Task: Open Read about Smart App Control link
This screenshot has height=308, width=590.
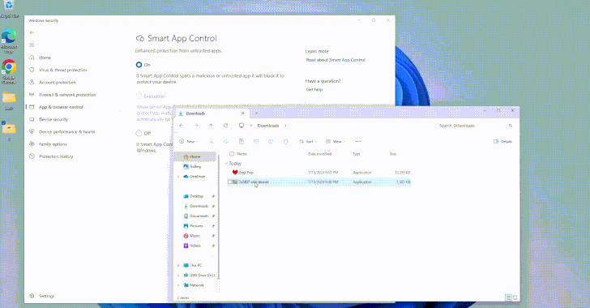Action: pos(336,60)
